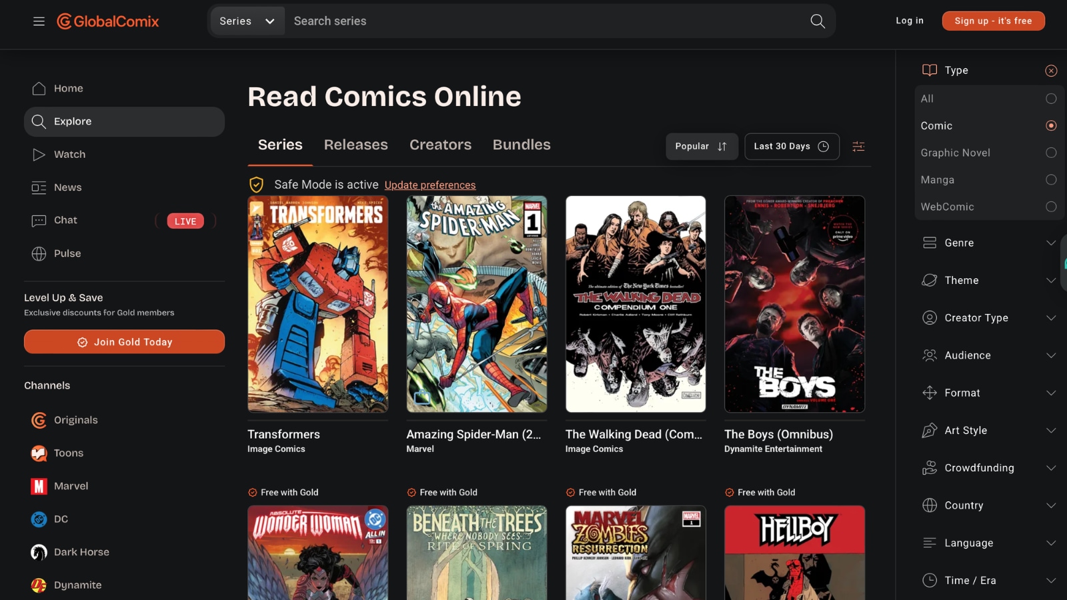This screenshot has height=600, width=1067.
Task: Open the Dynamite channel icon
Action: point(39,585)
